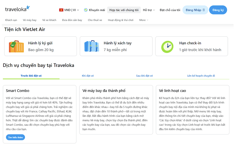Click the Traveloka bird logo
The image size is (236, 144).
27,7
